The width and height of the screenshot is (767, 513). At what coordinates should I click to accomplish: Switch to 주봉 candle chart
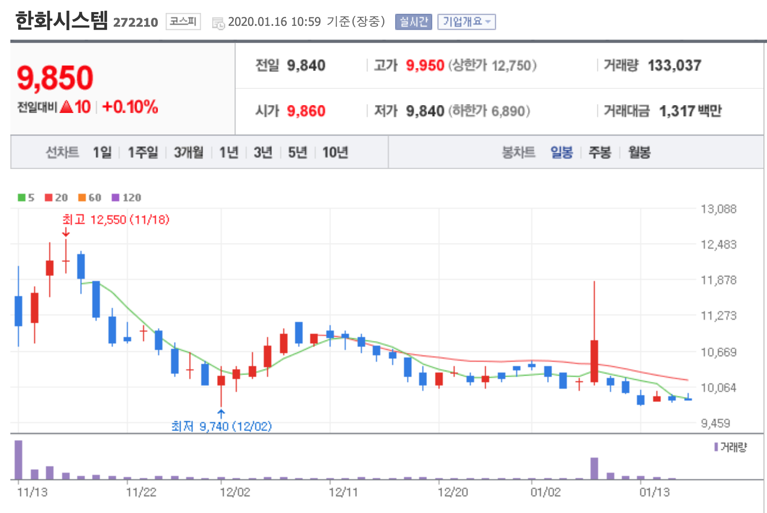pyautogui.click(x=600, y=152)
